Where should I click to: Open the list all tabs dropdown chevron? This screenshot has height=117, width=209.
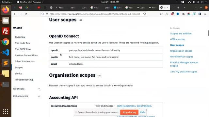coord(185,7)
